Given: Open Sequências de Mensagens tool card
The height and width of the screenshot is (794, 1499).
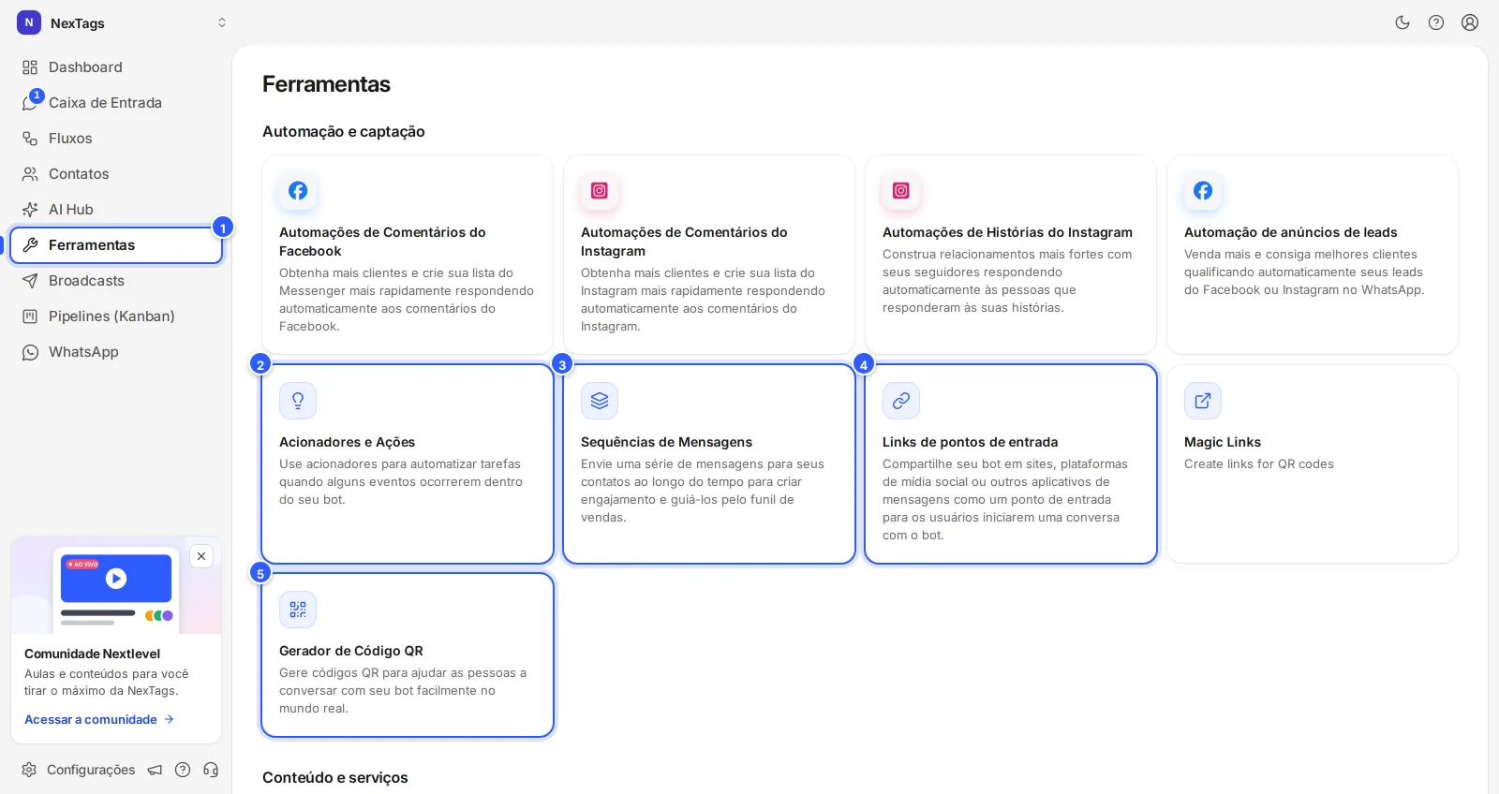Looking at the screenshot, I should coord(709,464).
